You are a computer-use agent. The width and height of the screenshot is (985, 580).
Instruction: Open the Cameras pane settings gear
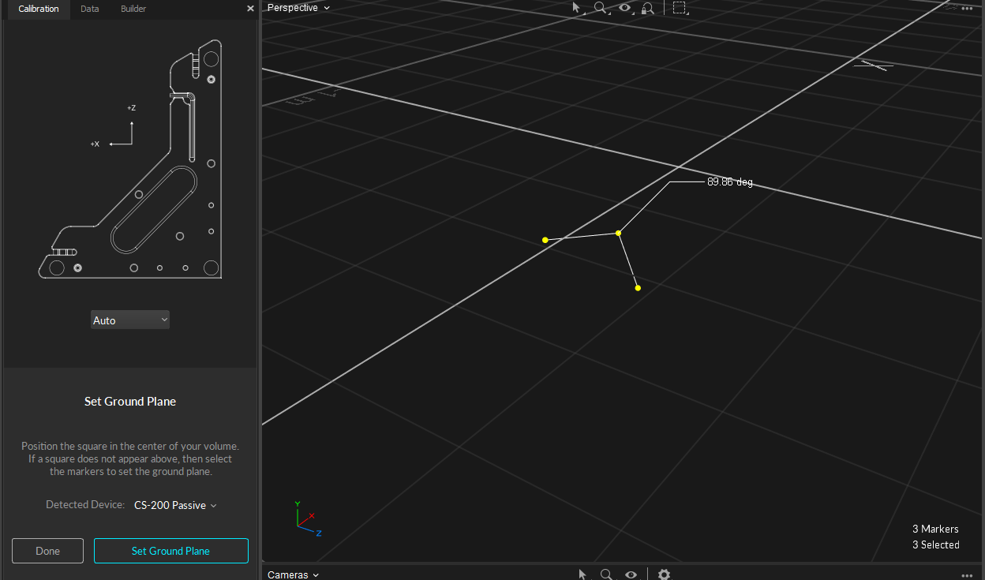point(664,574)
